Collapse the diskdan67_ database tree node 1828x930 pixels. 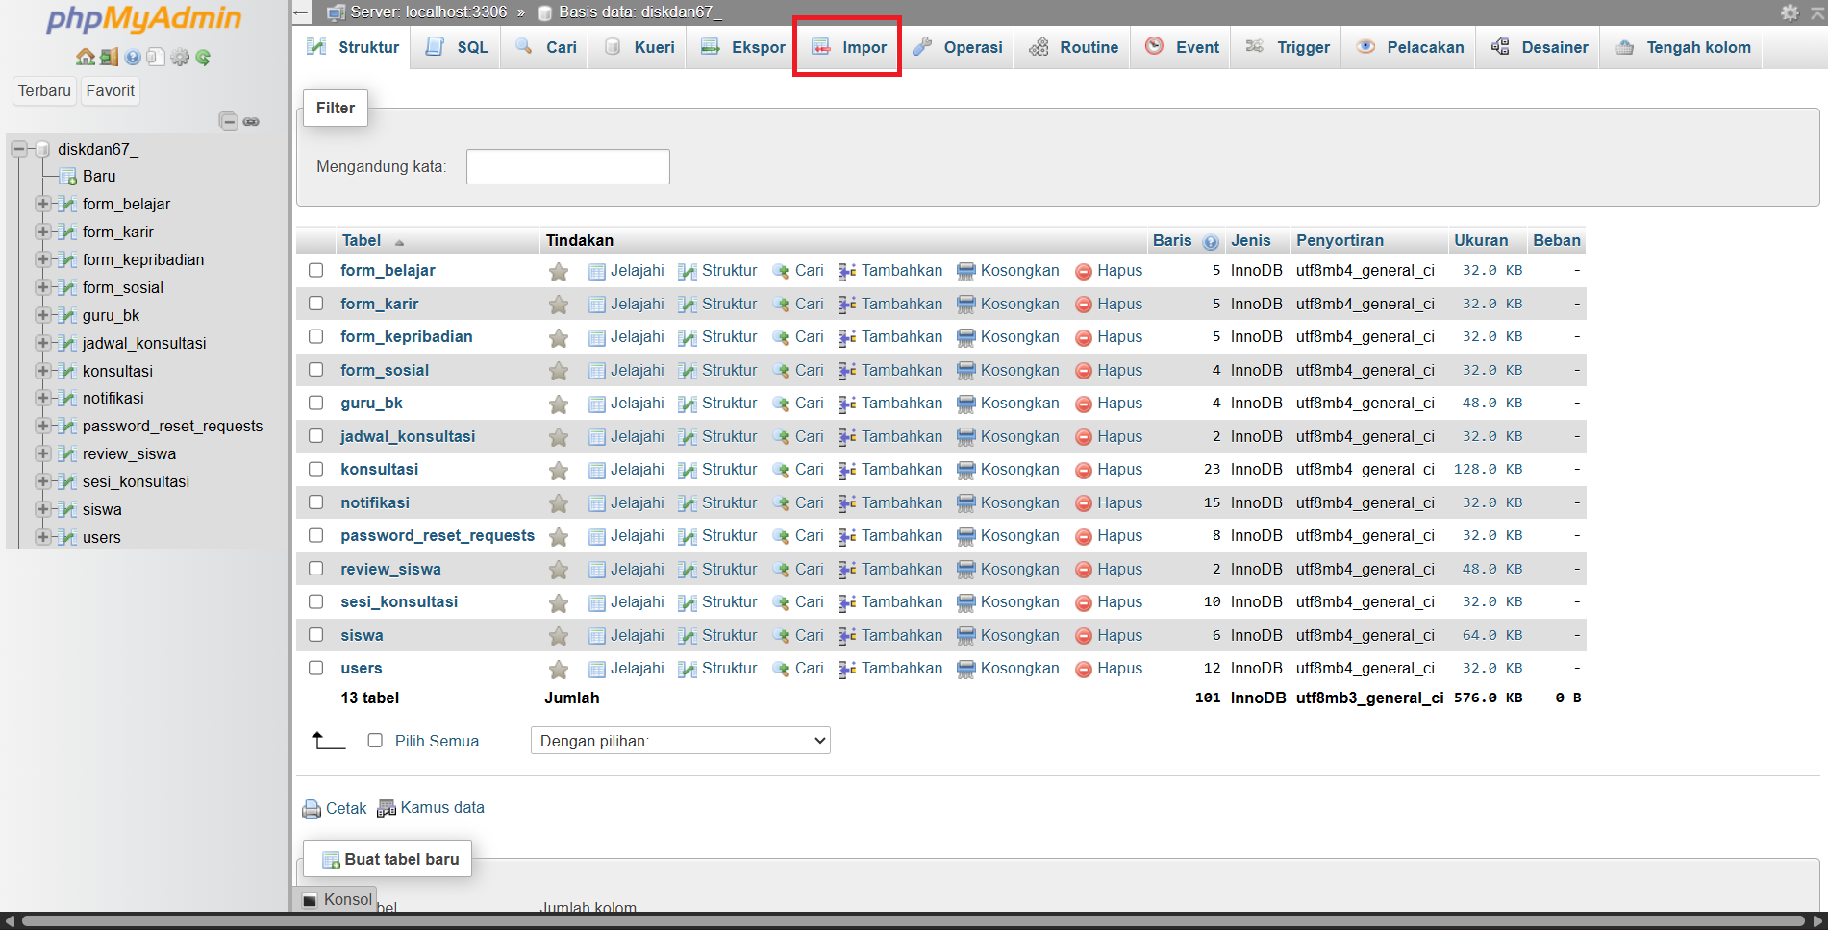pos(18,149)
